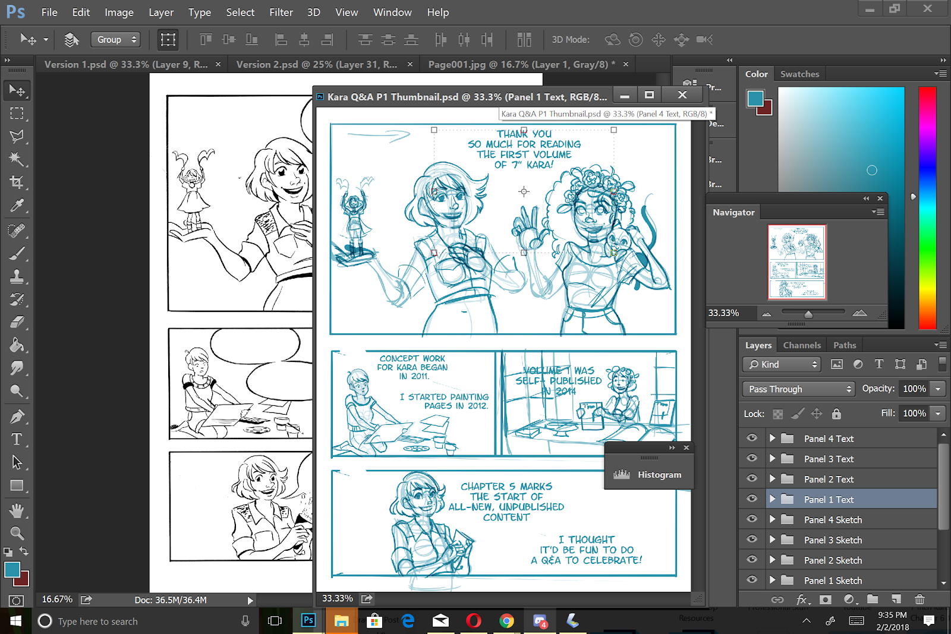Add a layer style with fx icon

(x=802, y=599)
